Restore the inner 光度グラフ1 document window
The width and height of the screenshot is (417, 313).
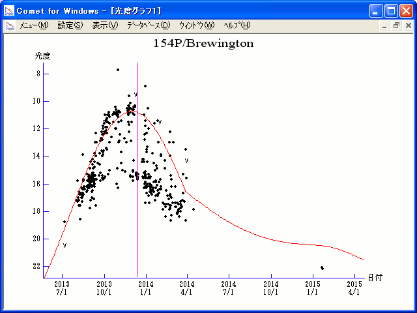tap(396, 26)
